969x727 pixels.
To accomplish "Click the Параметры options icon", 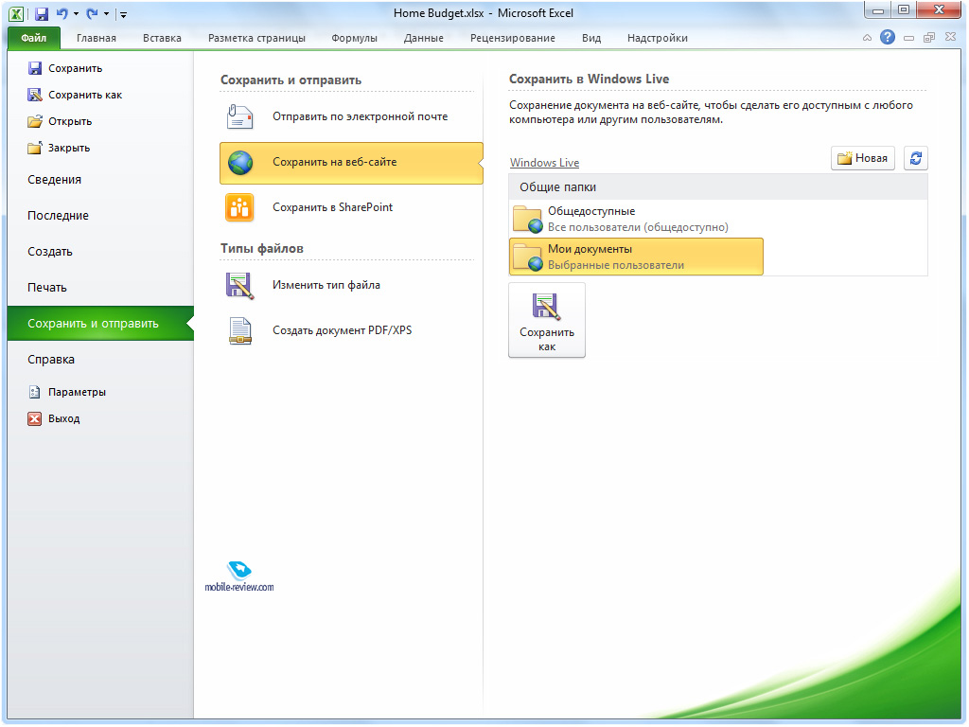I will coord(35,392).
